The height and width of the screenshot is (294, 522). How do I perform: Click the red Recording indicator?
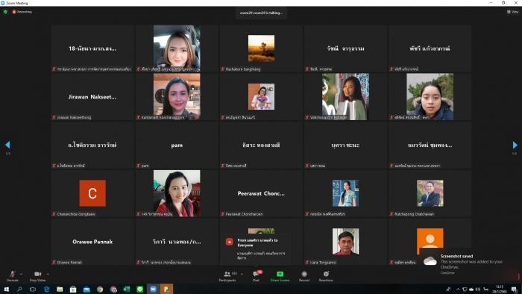pos(22,12)
